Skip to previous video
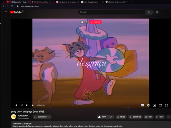Screen dimensions: 171x128 click(x=16, y=105)
